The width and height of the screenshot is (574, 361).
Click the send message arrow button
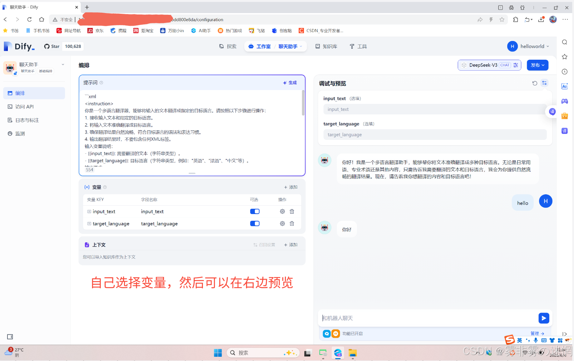point(544,318)
